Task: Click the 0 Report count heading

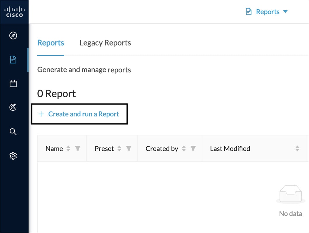Action: click(x=56, y=93)
